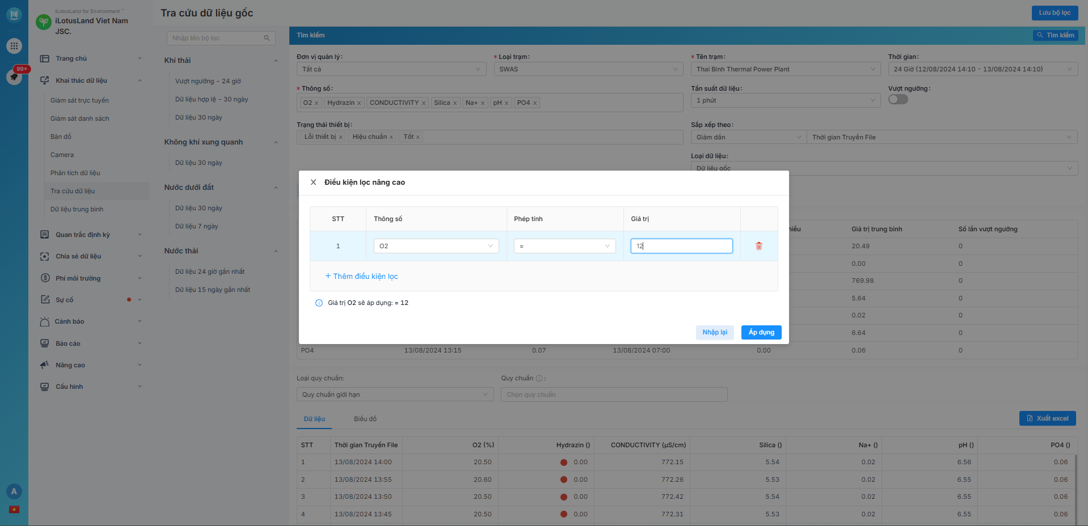Open Phân tích dữ liệu menu item
The height and width of the screenshot is (526, 1088).
pyautogui.click(x=75, y=173)
